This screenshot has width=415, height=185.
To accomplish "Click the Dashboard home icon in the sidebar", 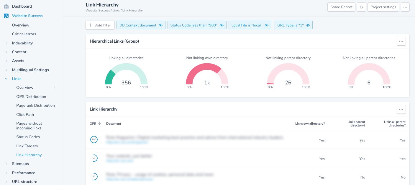I will [x=6, y=6].
